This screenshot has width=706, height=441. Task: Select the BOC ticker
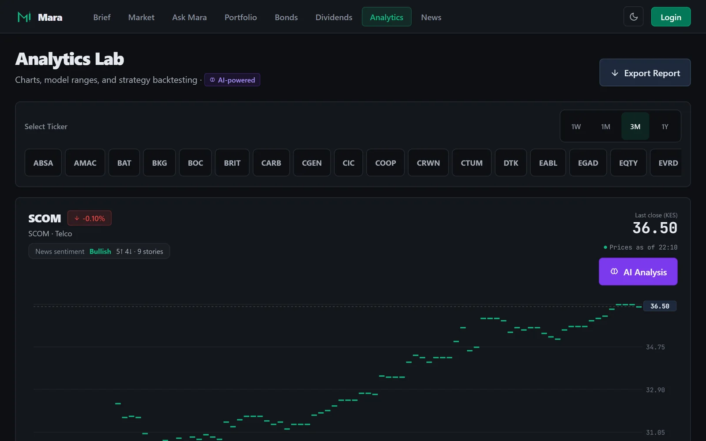click(195, 163)
